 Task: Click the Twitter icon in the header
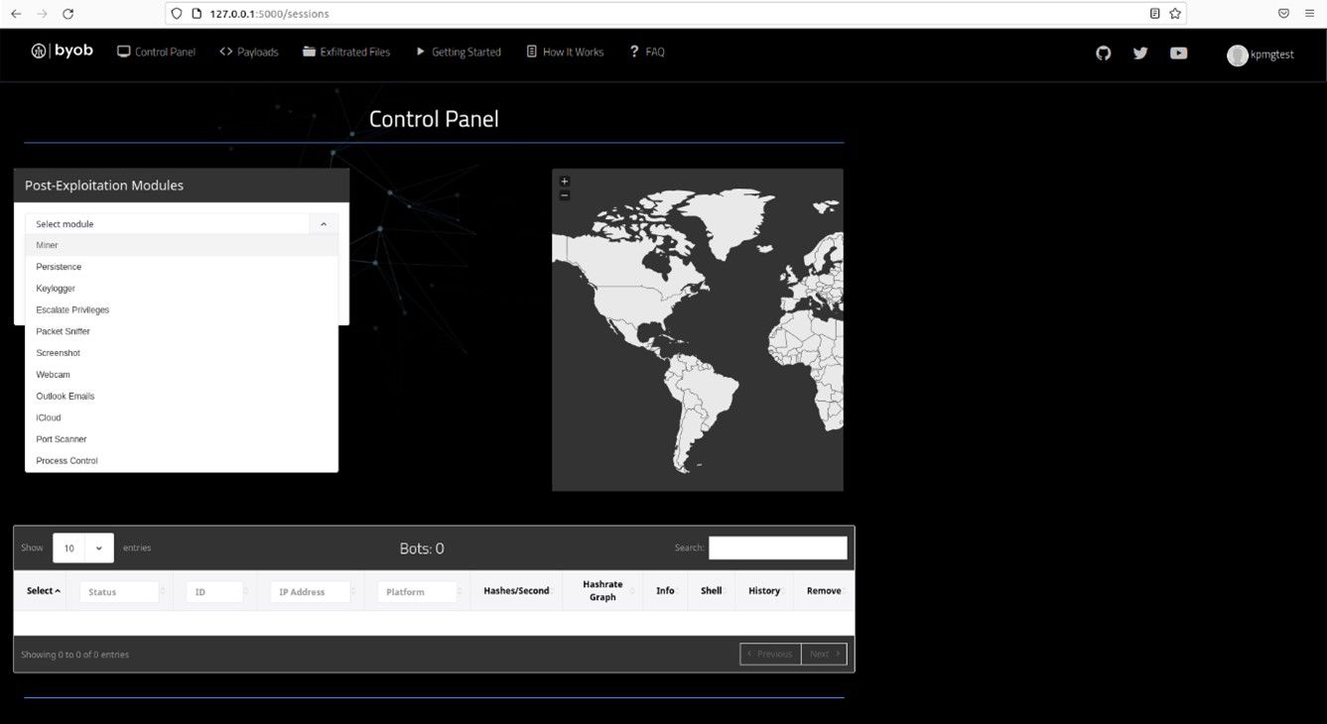point(1140,53)
